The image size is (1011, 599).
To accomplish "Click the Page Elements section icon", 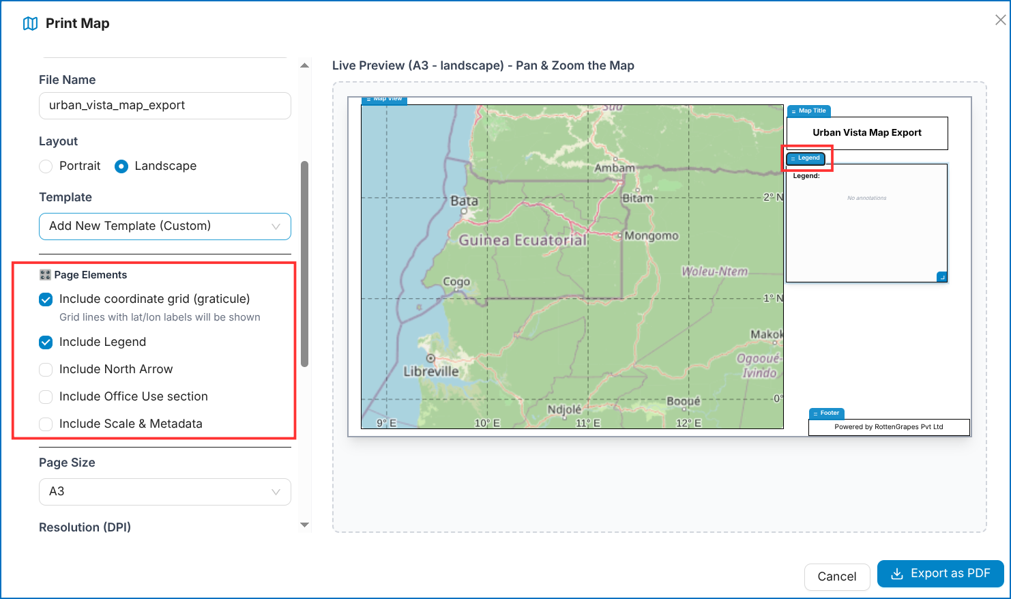I will tap(45, 275).
